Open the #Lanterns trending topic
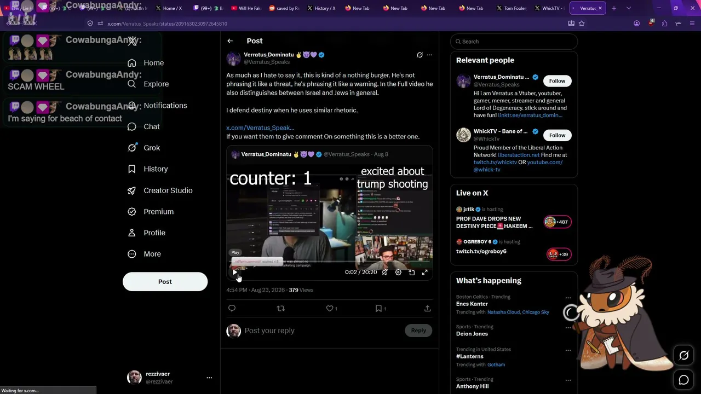 pyautogui.click(x=470, y=356)
